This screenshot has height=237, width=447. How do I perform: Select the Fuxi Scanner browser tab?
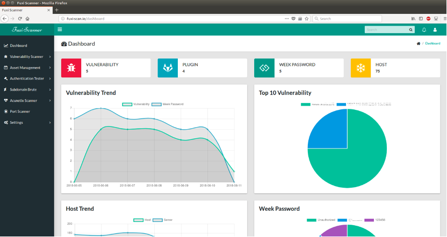pos(26,10)
